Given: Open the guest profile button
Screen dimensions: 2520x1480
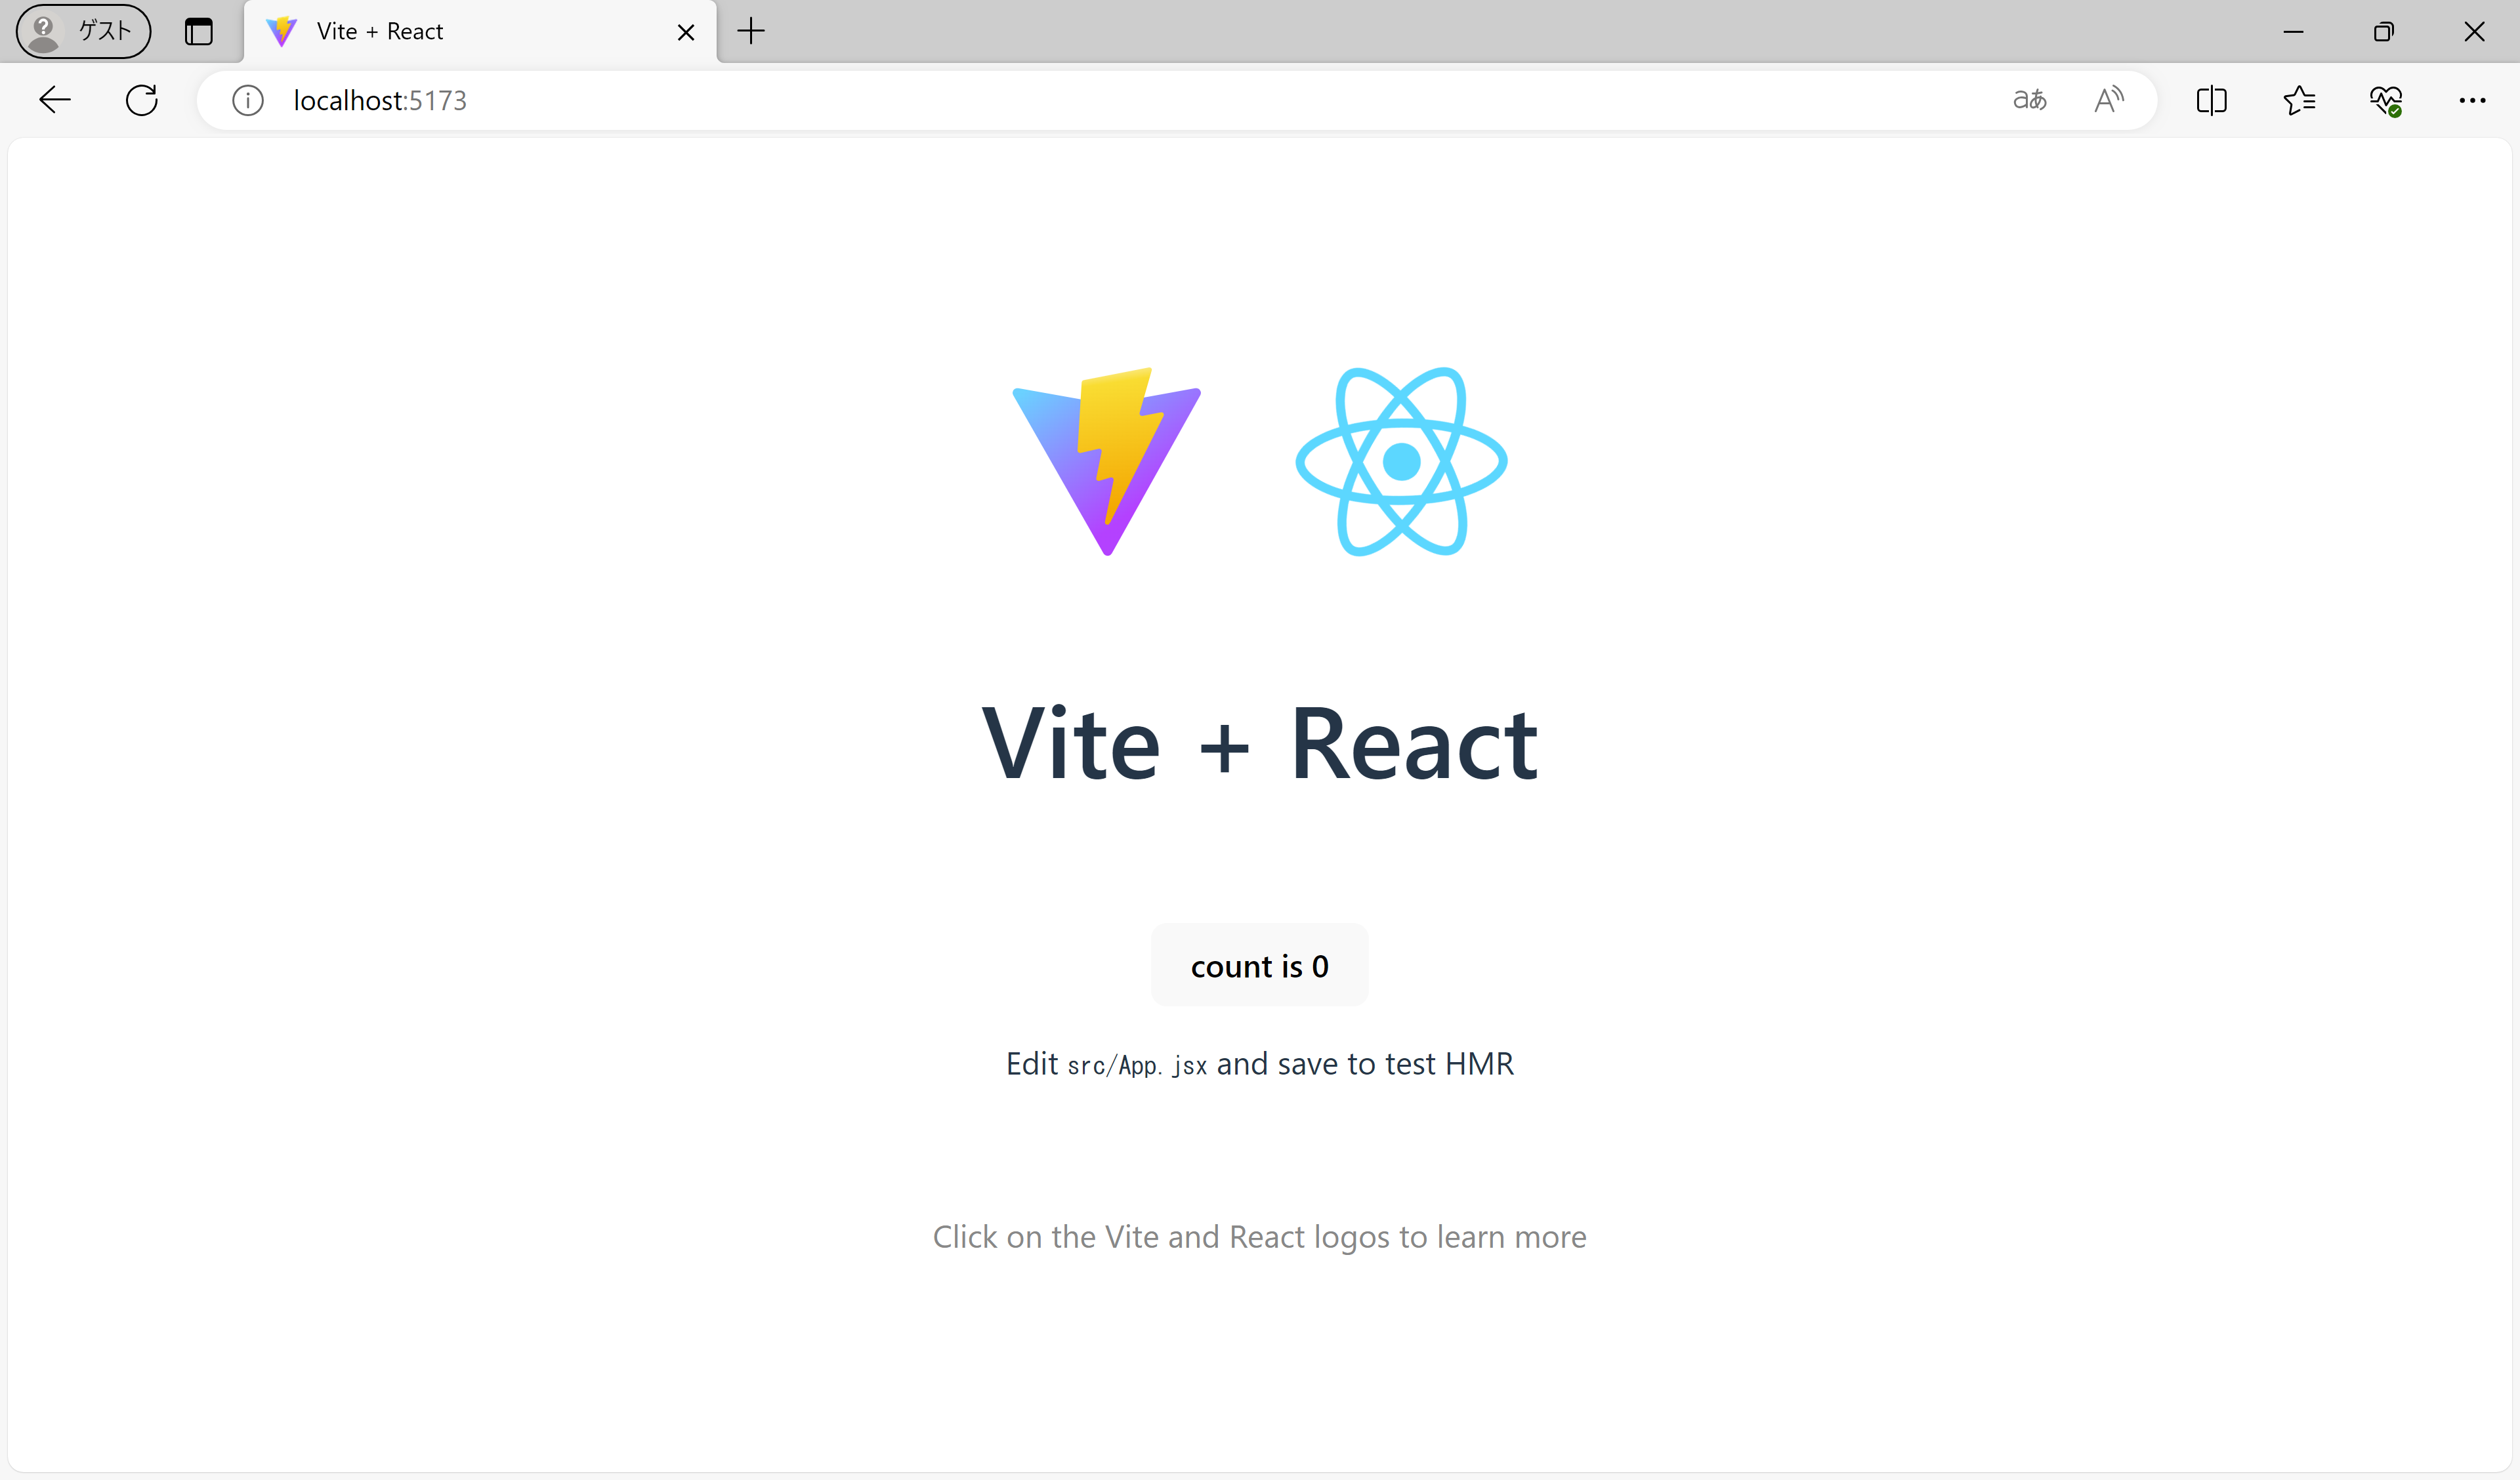Looking at the screenshot, I should (x=84, y=31).
